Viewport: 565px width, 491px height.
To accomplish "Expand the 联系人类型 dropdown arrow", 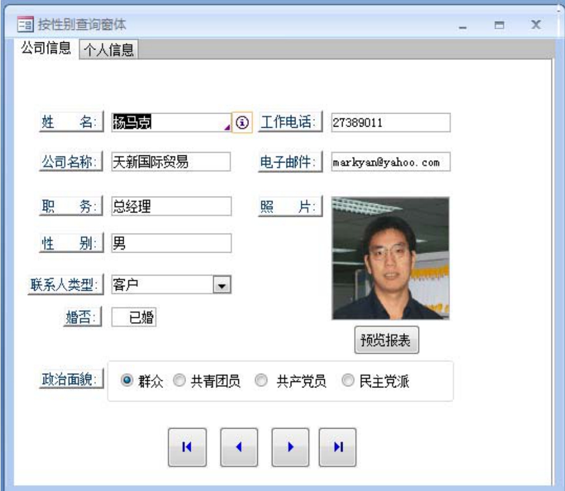I will [x=222, y=284].
